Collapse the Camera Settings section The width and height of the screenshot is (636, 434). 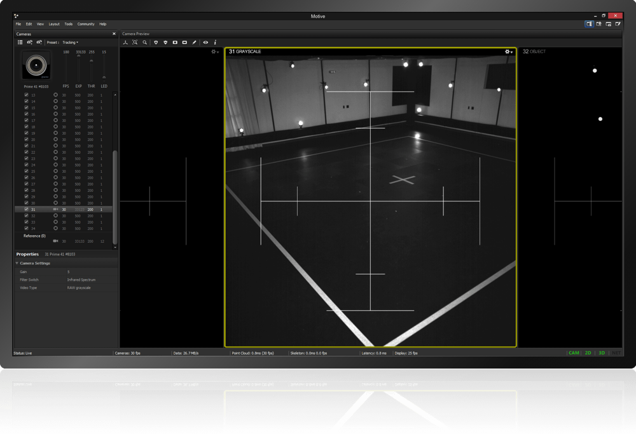click(x=17, y=263)
